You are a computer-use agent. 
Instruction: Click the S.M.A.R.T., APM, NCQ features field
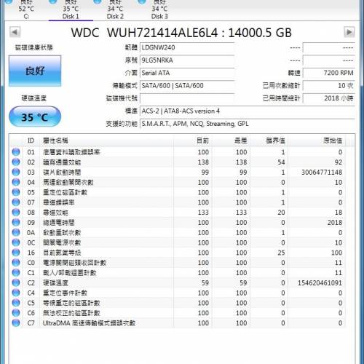pyautogui.click(x=248, y=124)
